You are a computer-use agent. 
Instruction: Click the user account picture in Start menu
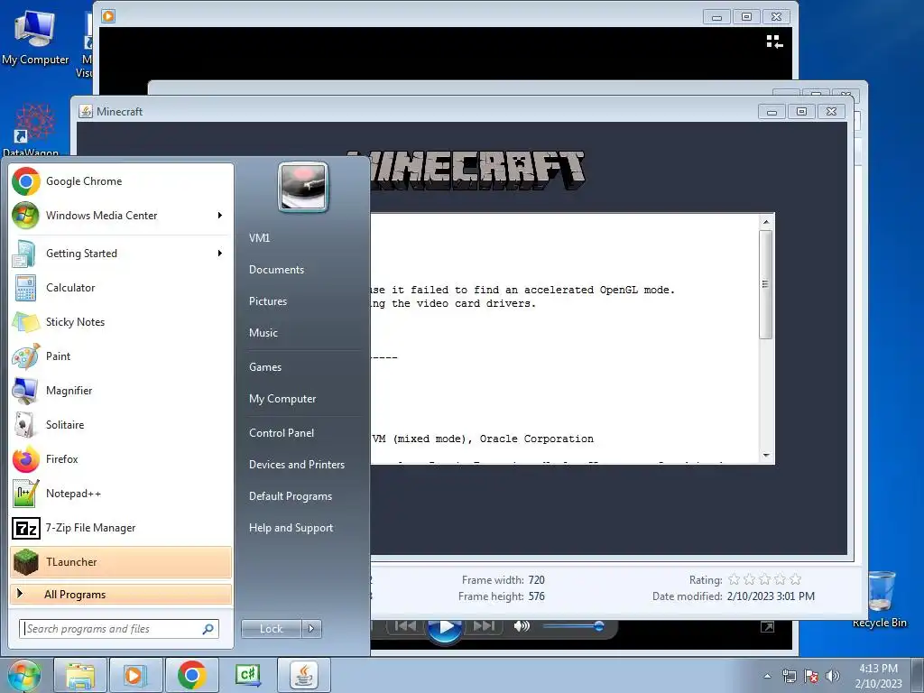[303, 187]
